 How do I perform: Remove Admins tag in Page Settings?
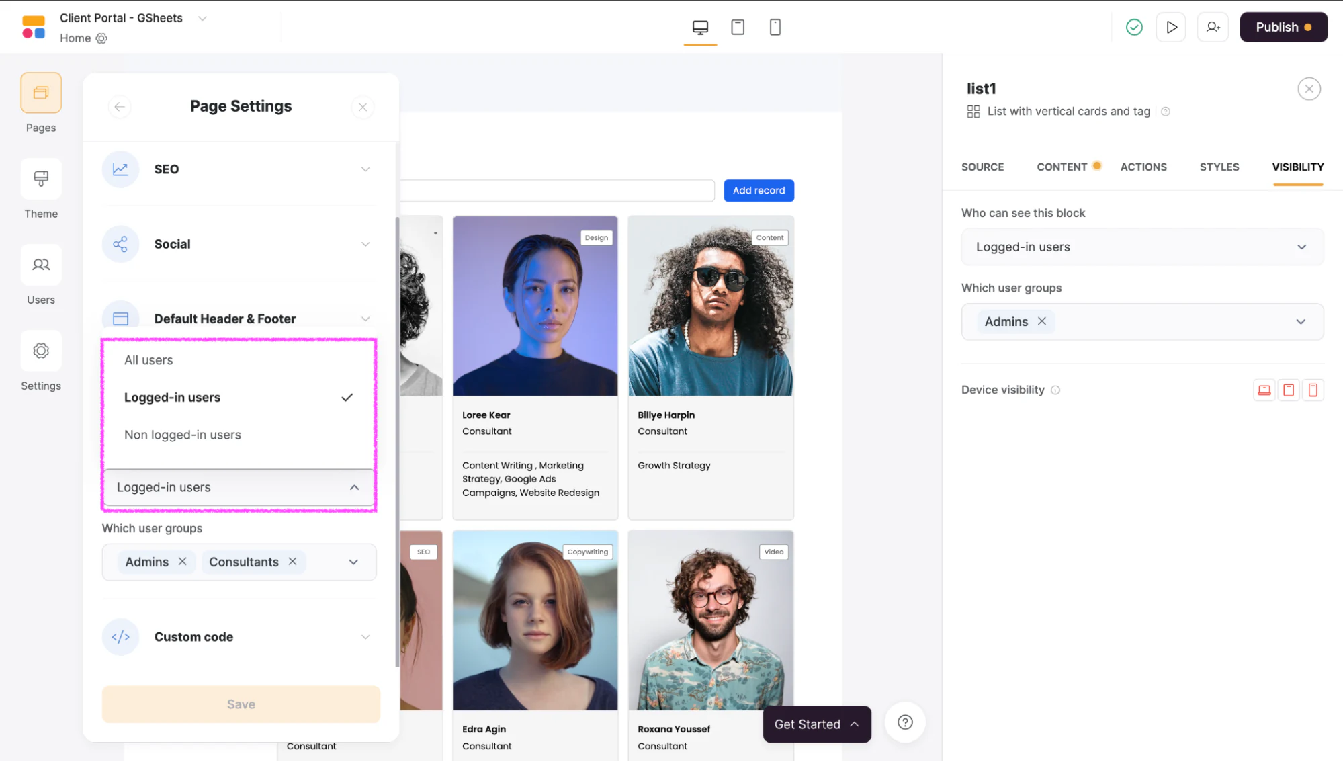pyautogui.click(x=182, y=562)
